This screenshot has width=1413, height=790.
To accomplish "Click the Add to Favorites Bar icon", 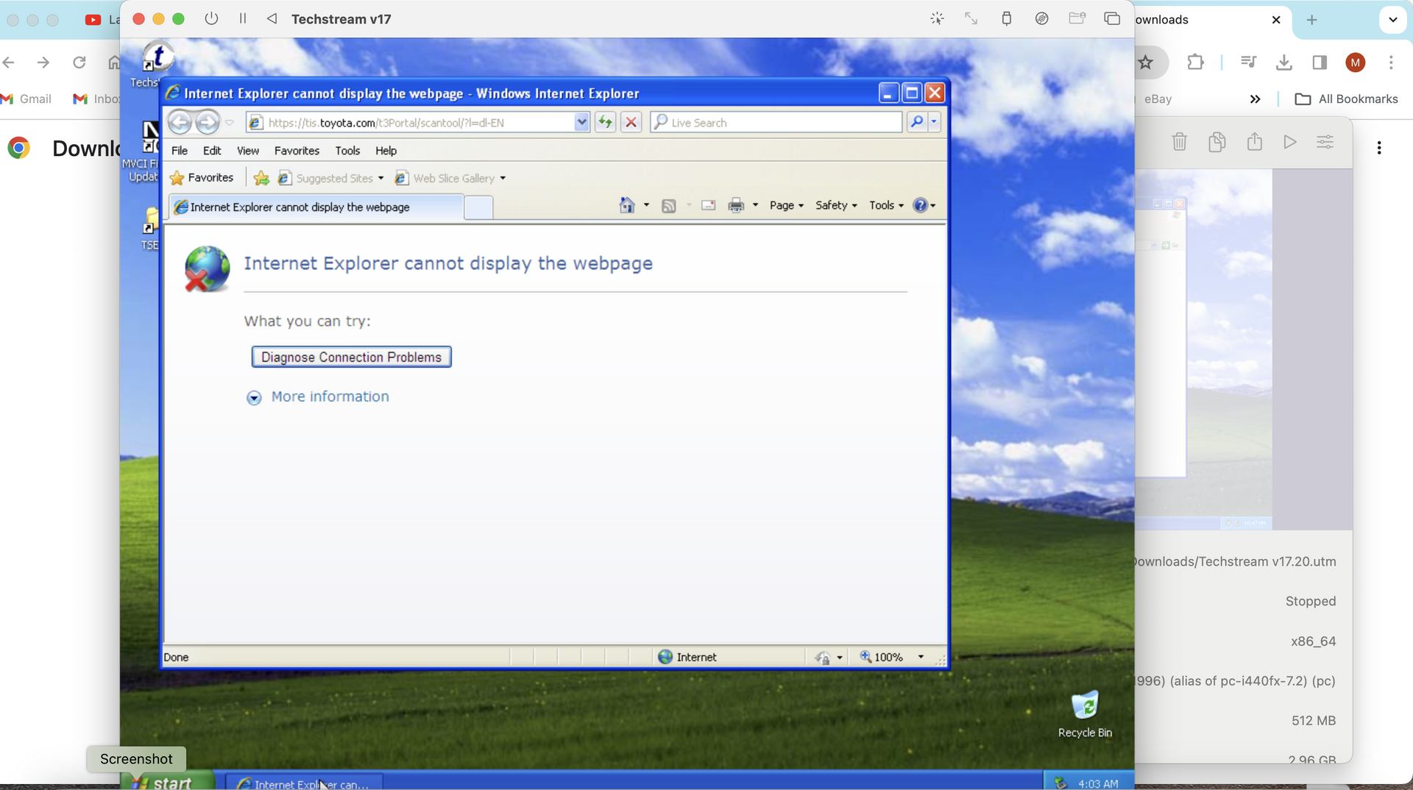I will 261,178.
